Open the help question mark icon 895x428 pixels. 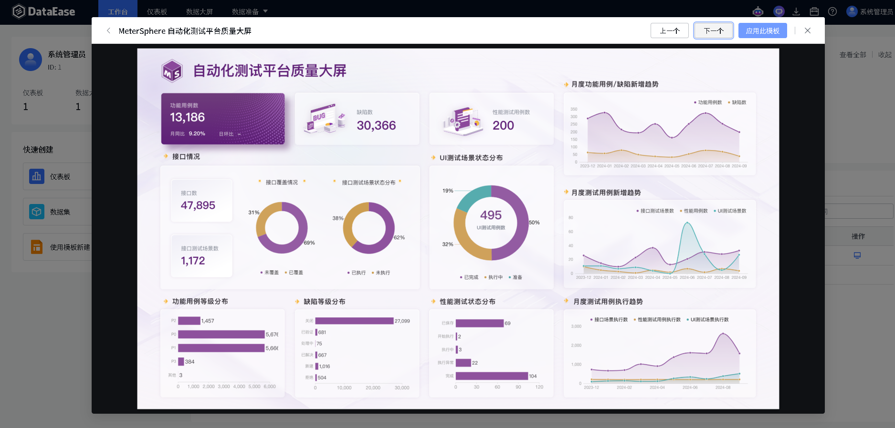click(x=832, y=11)
